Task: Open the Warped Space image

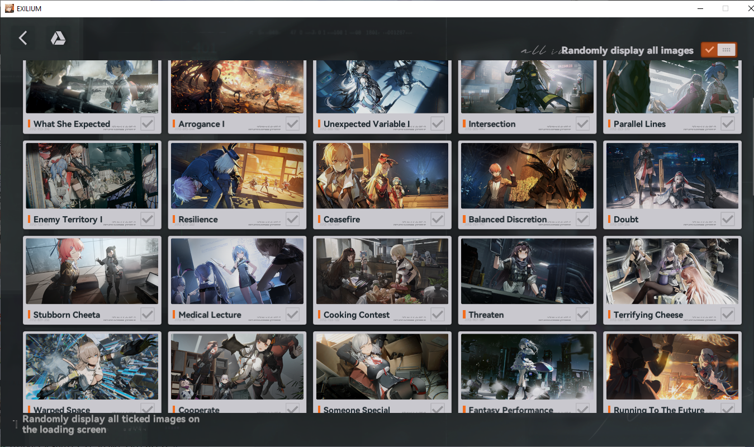Action: click(x=92, y=367)
